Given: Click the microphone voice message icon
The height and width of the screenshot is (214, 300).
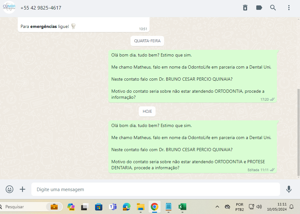Looking at the screenshot, I should 289,189.
